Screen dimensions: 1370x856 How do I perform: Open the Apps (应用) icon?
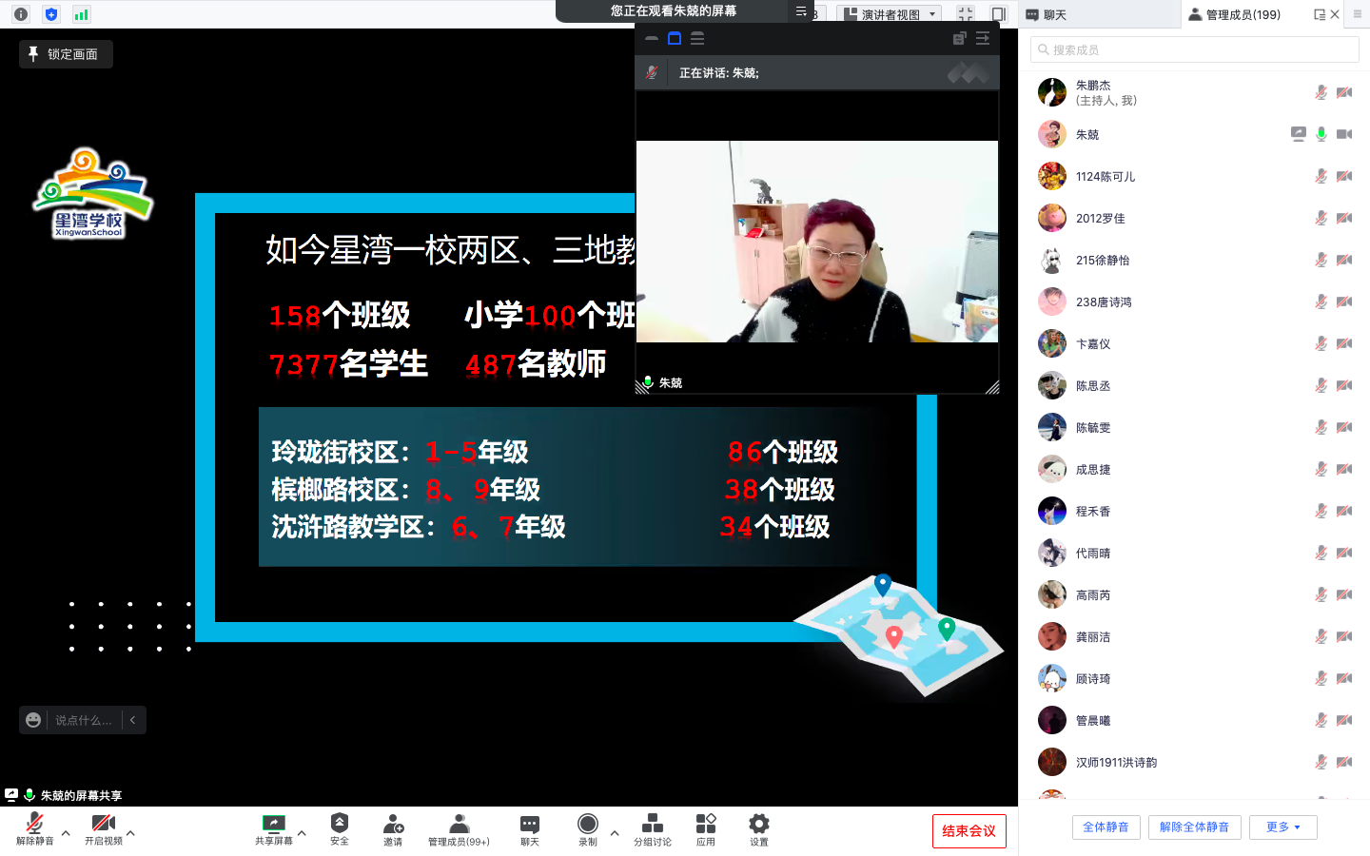pyautogui.click(x=705, y=825)
